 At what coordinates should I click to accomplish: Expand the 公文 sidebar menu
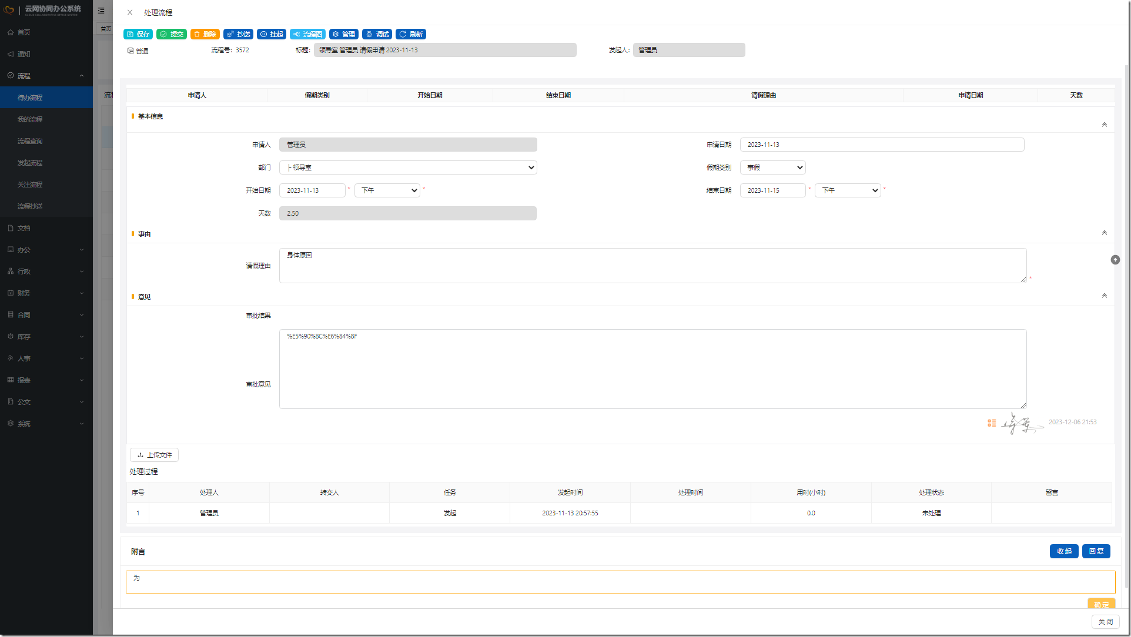pyautogui.click(x=46, y=402)
